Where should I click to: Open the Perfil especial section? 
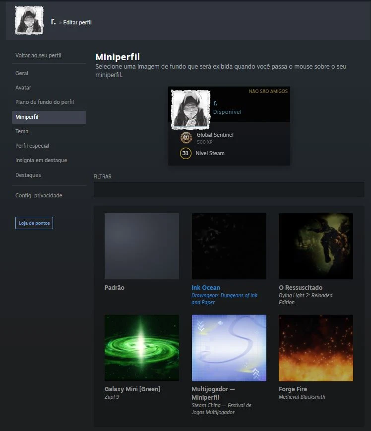[32, 146]
